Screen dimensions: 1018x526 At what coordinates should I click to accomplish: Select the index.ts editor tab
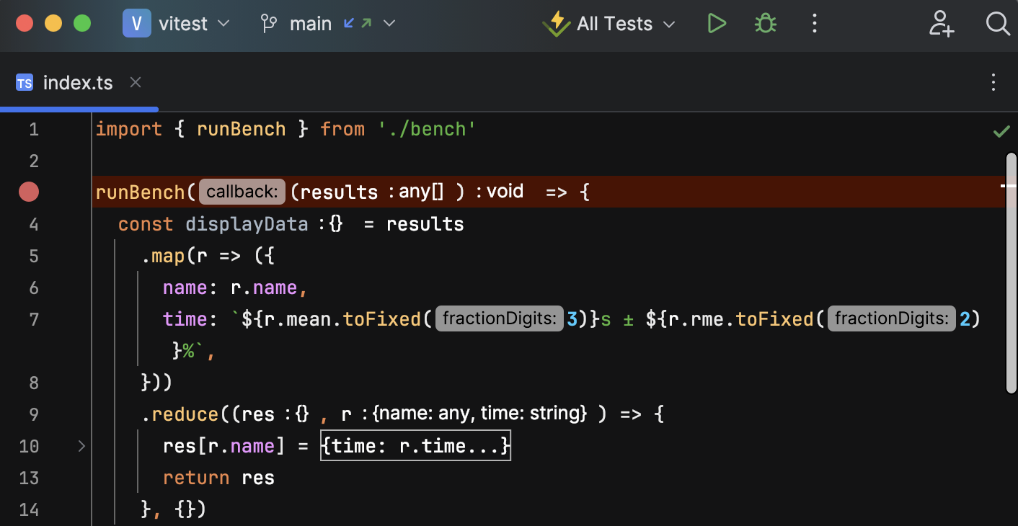click(x=77, y=83)
